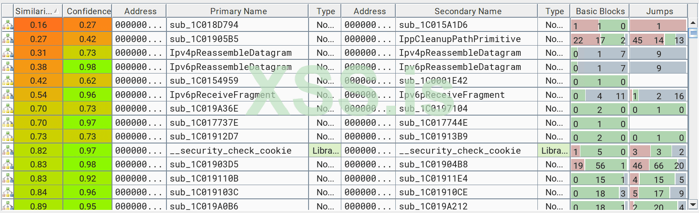Click the Basic Blocks column header
This screenshot has width=699, height=213.
(600, 11)
